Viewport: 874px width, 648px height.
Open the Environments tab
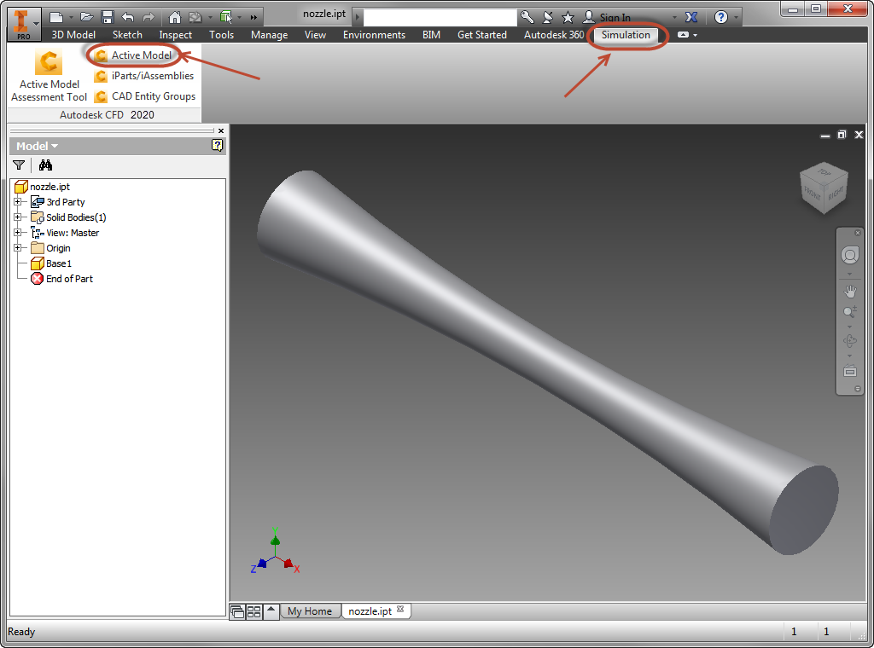(374, 34)
